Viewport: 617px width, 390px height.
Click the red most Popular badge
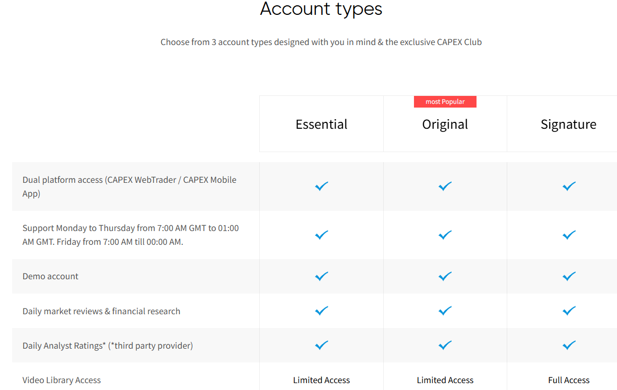point(445,102)
